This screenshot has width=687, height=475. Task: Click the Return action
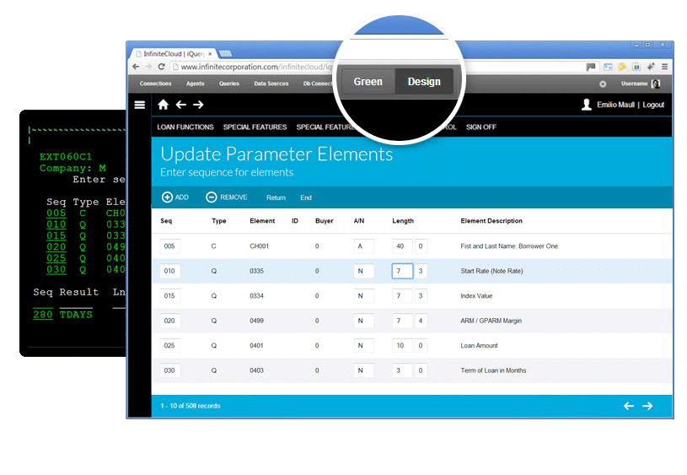276,197
